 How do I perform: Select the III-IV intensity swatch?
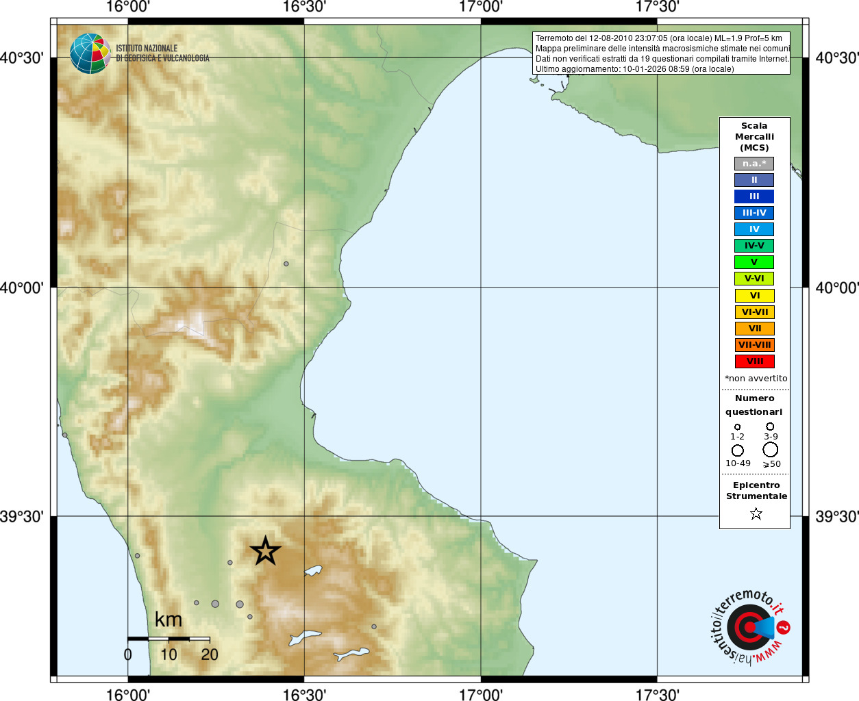tap(754, 213)
